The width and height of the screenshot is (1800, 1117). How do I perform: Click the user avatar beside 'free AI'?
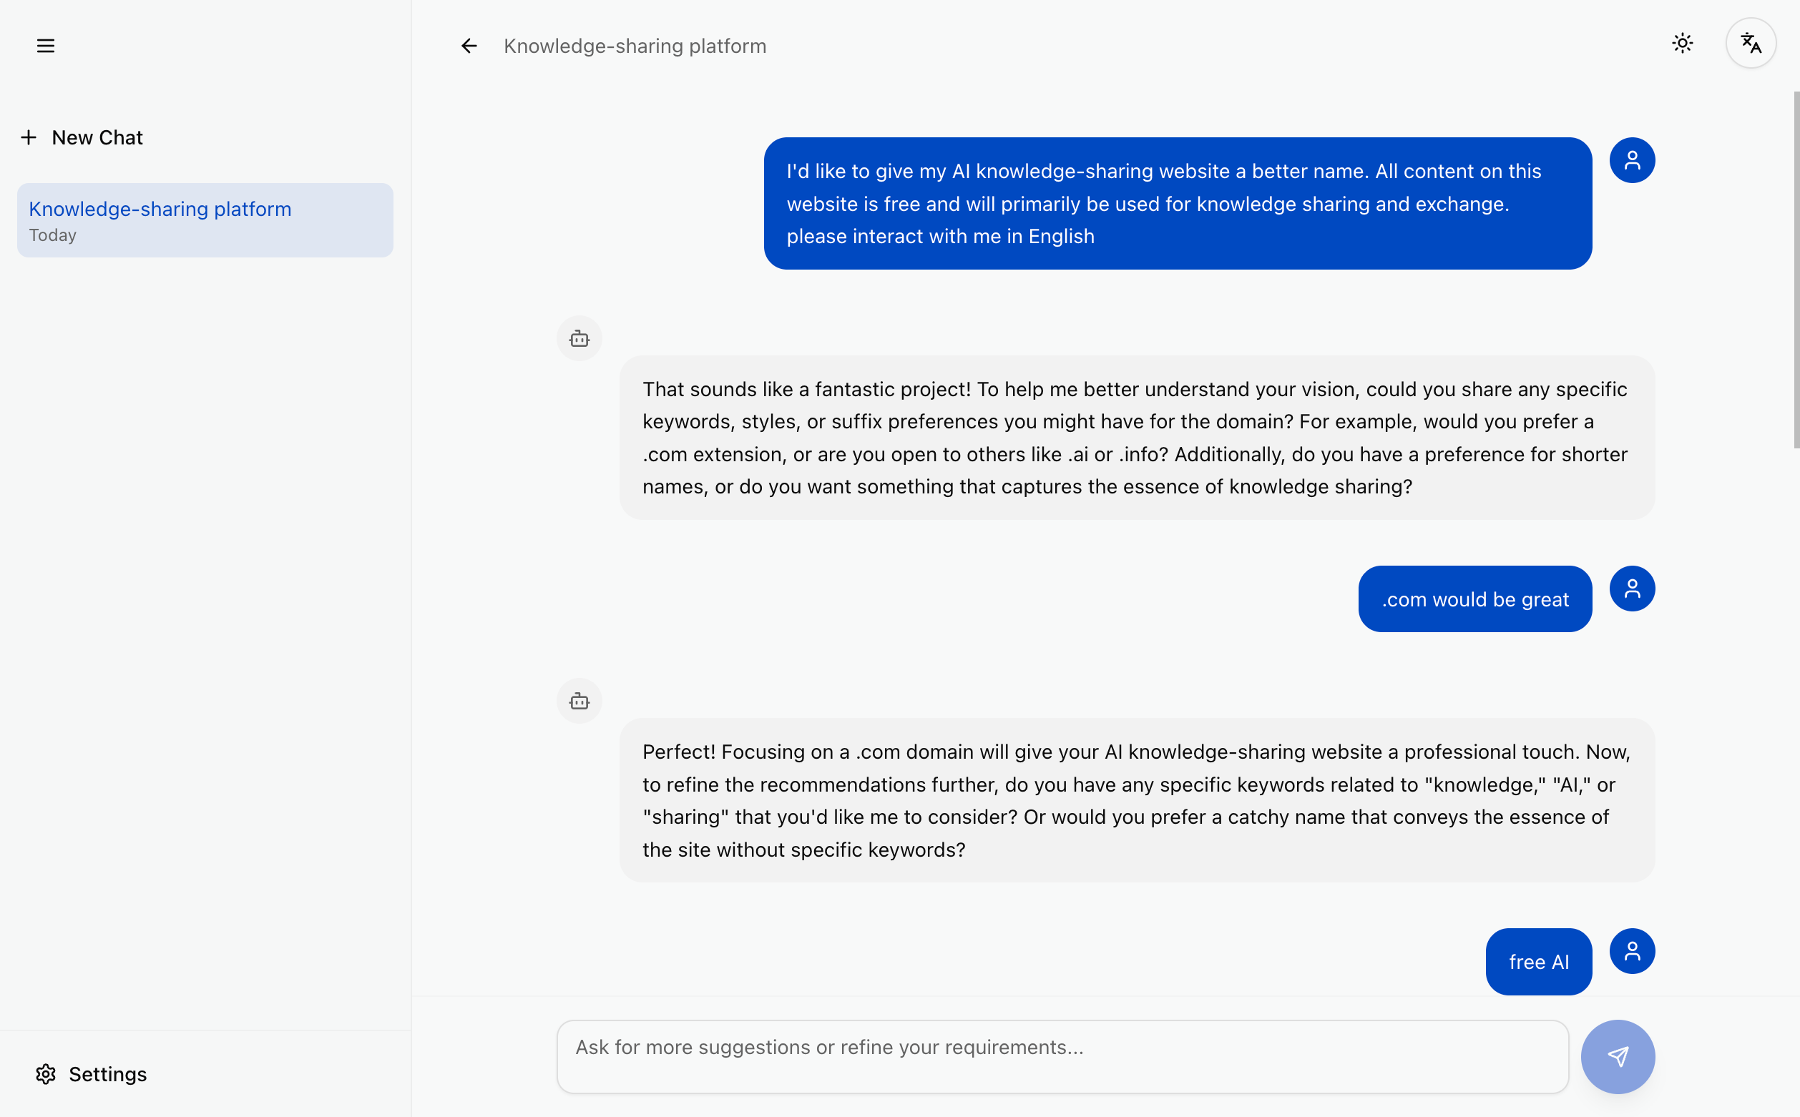pyautogui.click(x=1633, y=952)
